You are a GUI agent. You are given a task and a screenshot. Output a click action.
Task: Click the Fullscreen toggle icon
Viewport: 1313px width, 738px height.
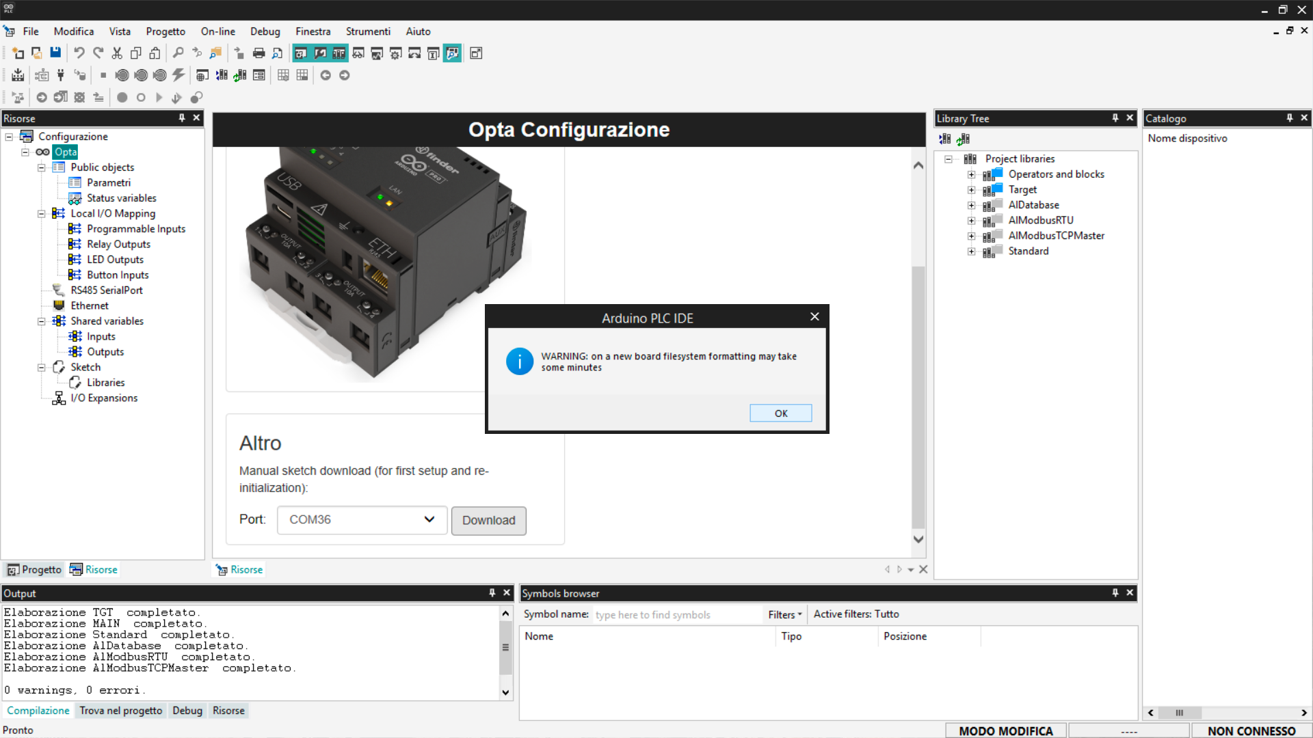pyautogui.click(x=476, y=53)
